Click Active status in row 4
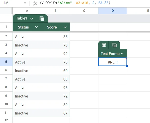 click(27, 53)
